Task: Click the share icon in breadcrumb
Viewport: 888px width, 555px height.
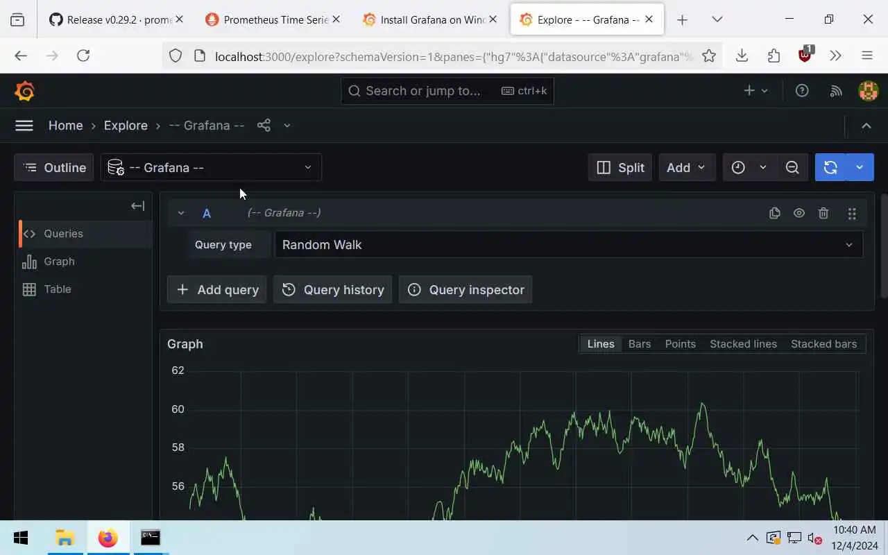Action: [x=264, y=126]
